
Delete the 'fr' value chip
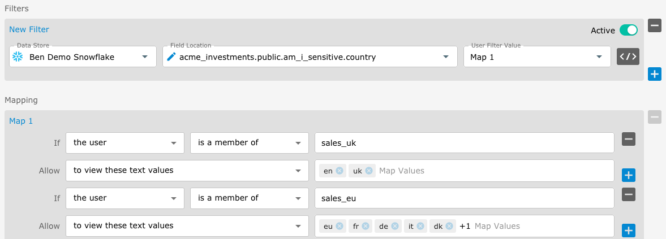[366, 226]
